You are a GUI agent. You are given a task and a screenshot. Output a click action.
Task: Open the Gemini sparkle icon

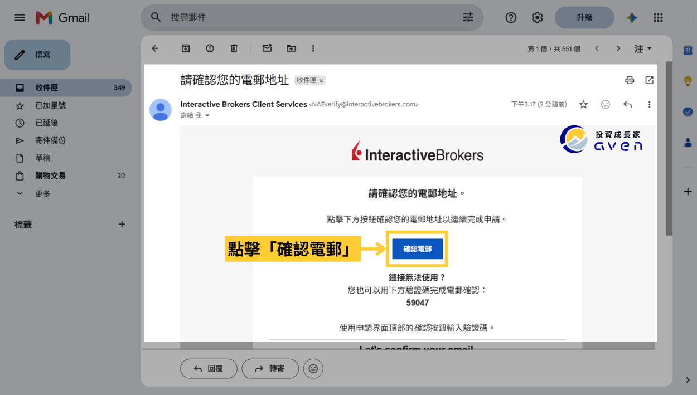(x=632, y=18)
